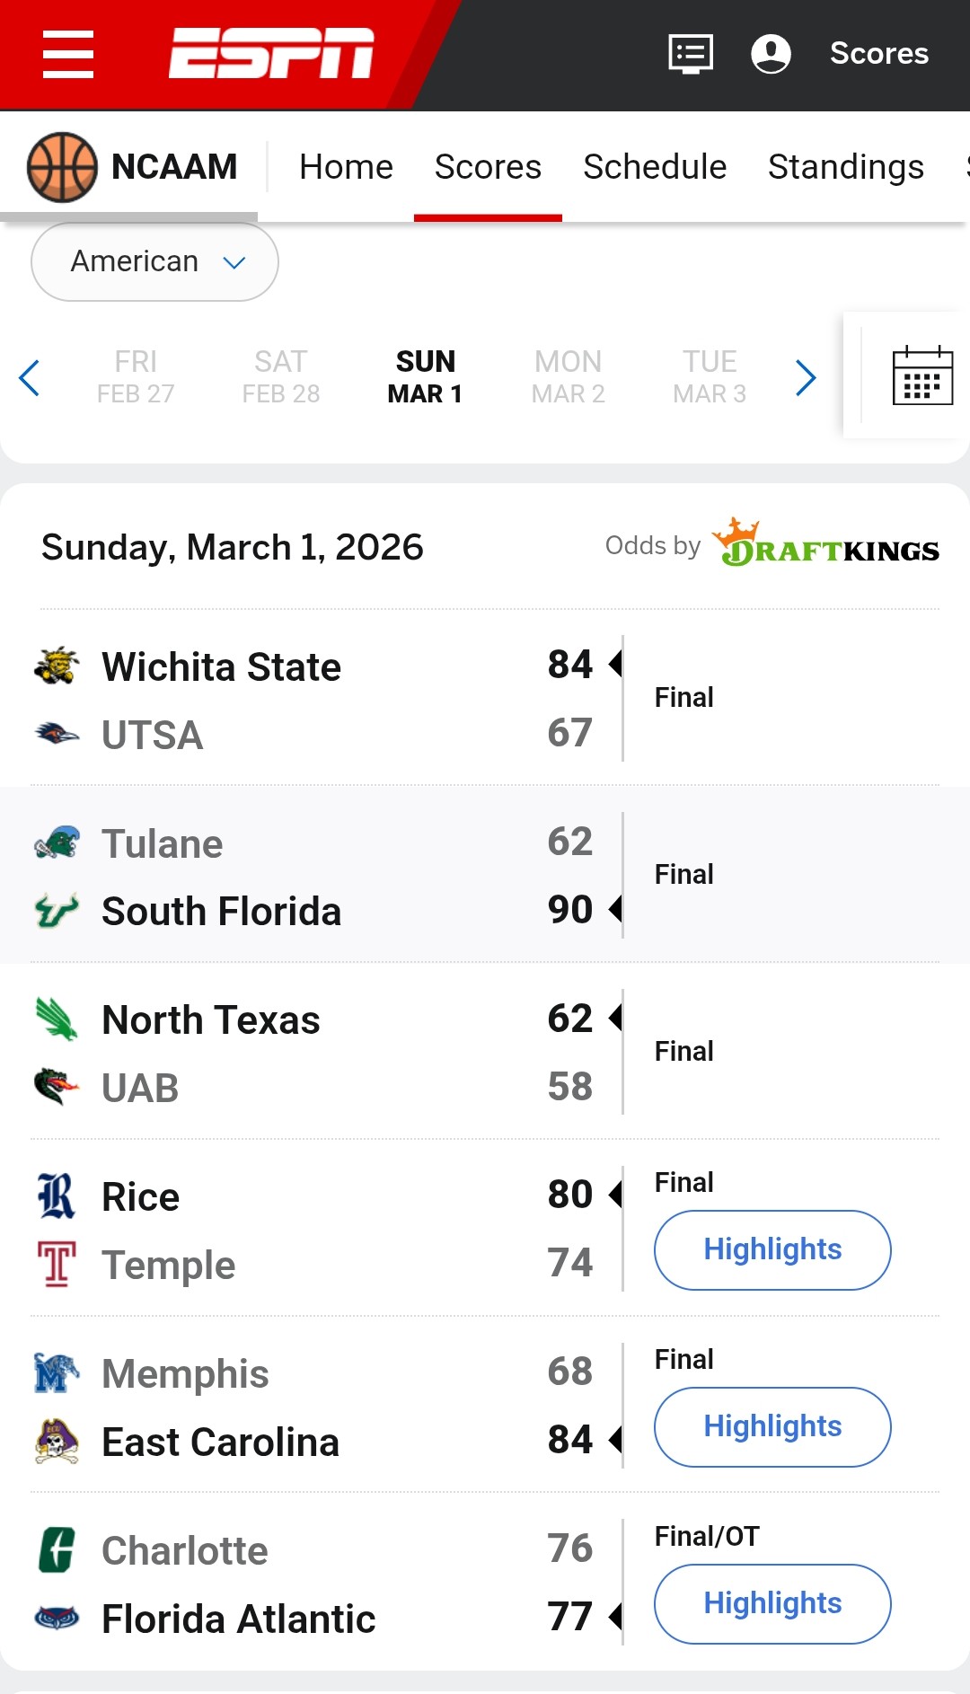Open the Home tab
Image resolution: width=970 pixels, height=1694 pixels.
(x=346, y=167)
